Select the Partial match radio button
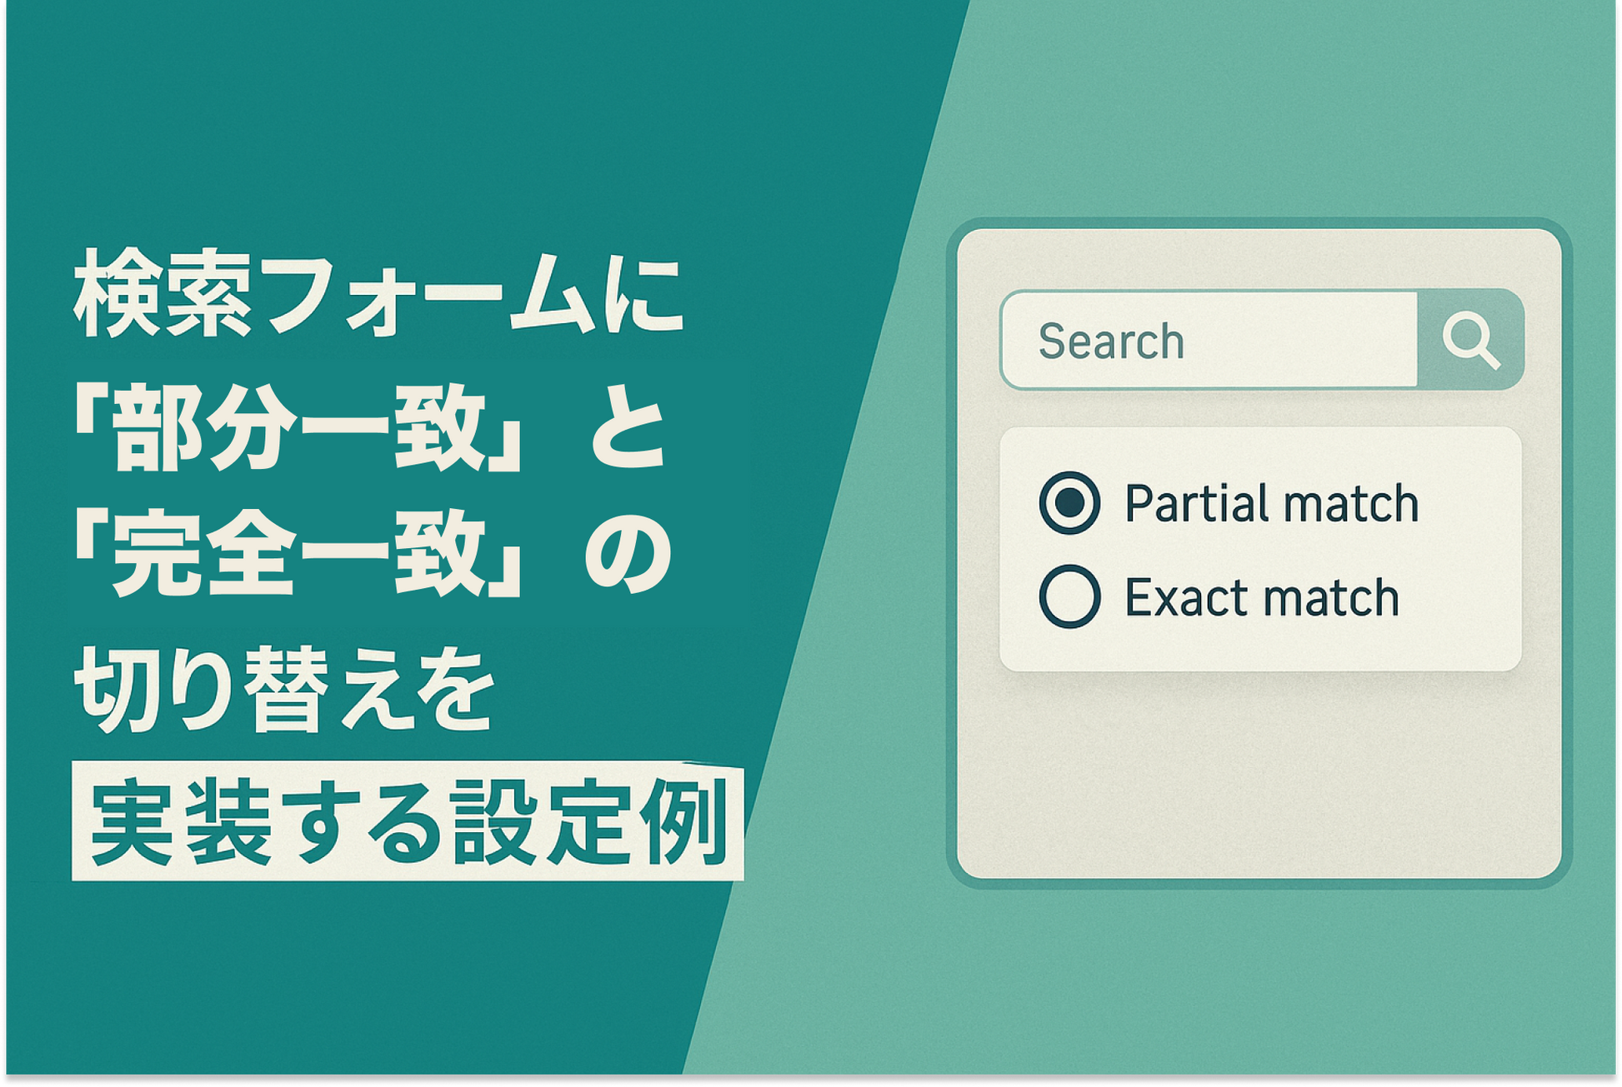Image resolution: width=1622 pixels, height=1087 pixels. [x=1069, y=503]
